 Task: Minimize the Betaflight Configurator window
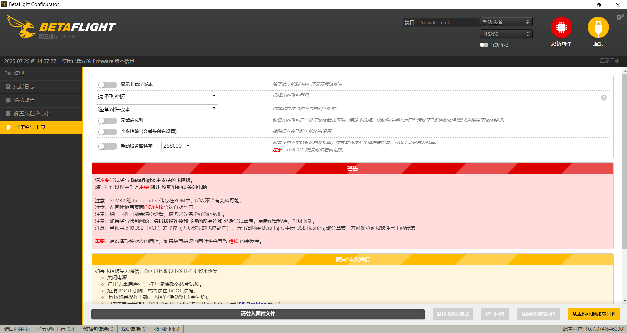pos(580,5)
